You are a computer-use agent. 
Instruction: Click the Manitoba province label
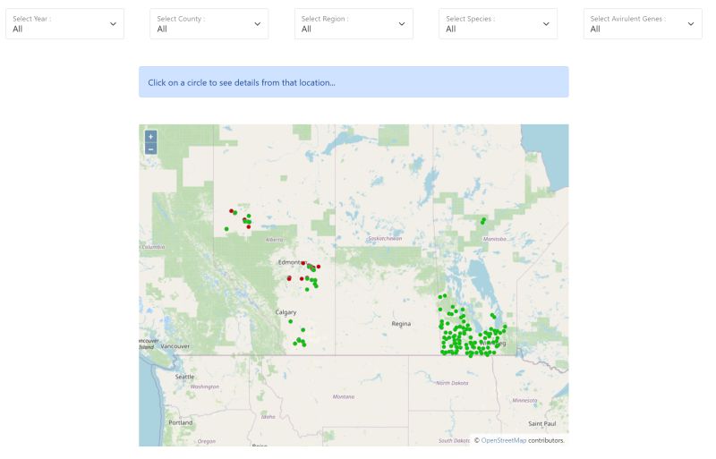495,239
